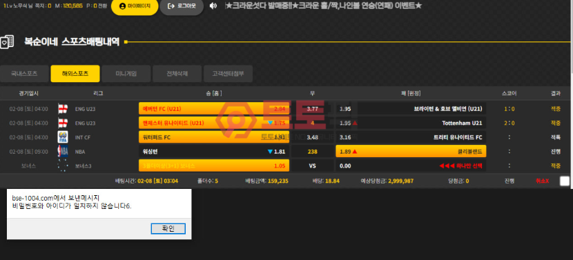Select the 에버턴 FC (U21) home cell
Image resolution: width=573 pixels, height=260 pixels.
click(x=214, y=109)
